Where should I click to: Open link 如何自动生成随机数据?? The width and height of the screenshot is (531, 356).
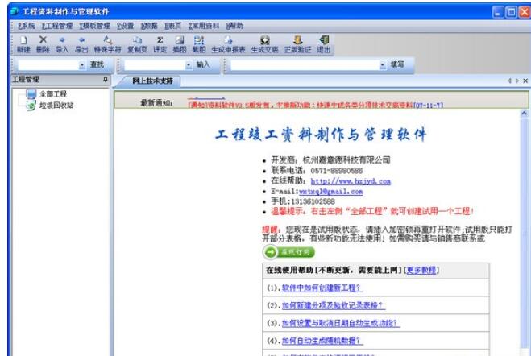tap(322, 341)
